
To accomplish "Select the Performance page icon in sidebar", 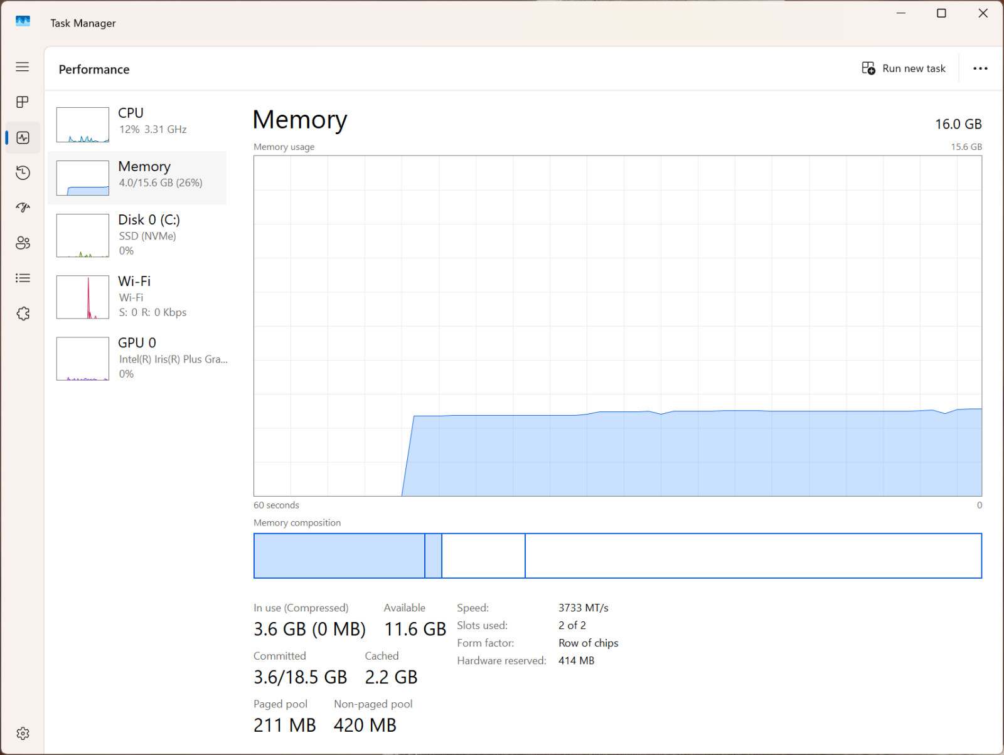I will (x=23, y=137).
